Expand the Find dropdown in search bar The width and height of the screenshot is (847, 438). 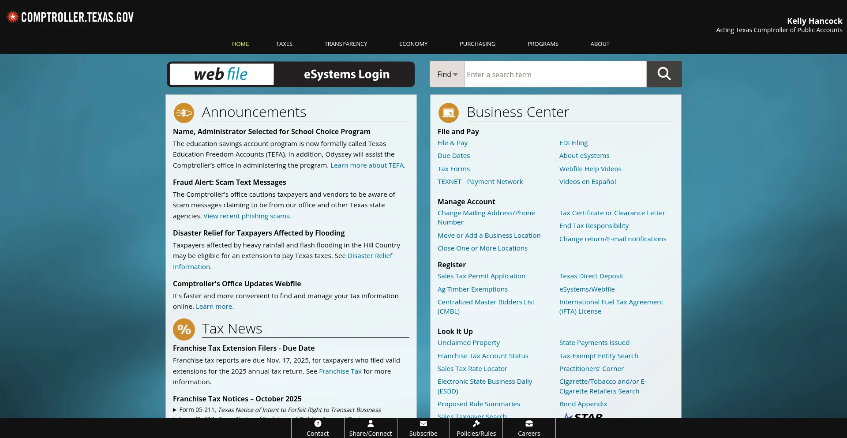[447, 75]
